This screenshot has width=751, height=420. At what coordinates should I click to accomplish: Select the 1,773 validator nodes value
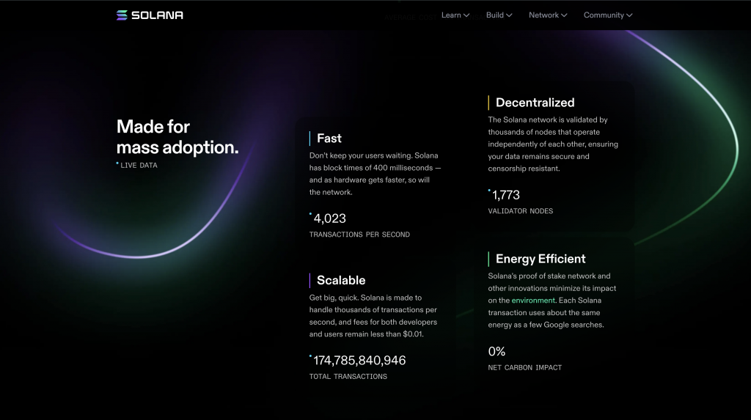coord(506,195)
